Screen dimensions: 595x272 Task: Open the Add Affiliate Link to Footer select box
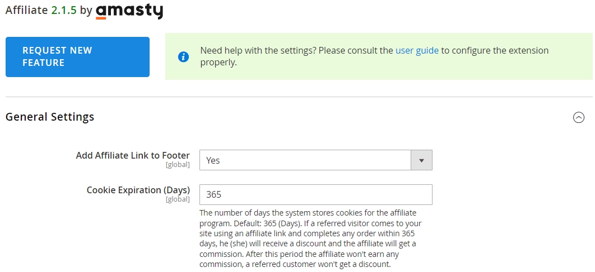[316, 160]
